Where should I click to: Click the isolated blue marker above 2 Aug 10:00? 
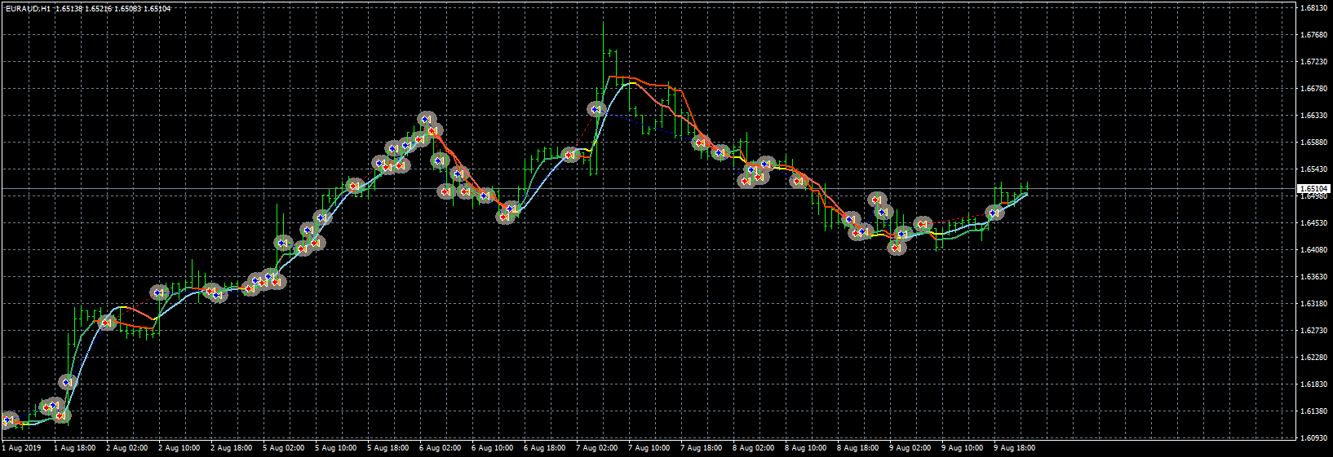point(159,292)
